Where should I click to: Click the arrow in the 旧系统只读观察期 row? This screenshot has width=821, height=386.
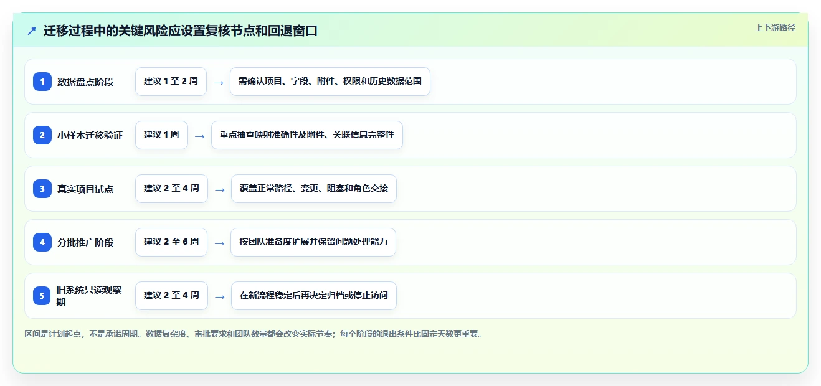[x=219, y=296]
